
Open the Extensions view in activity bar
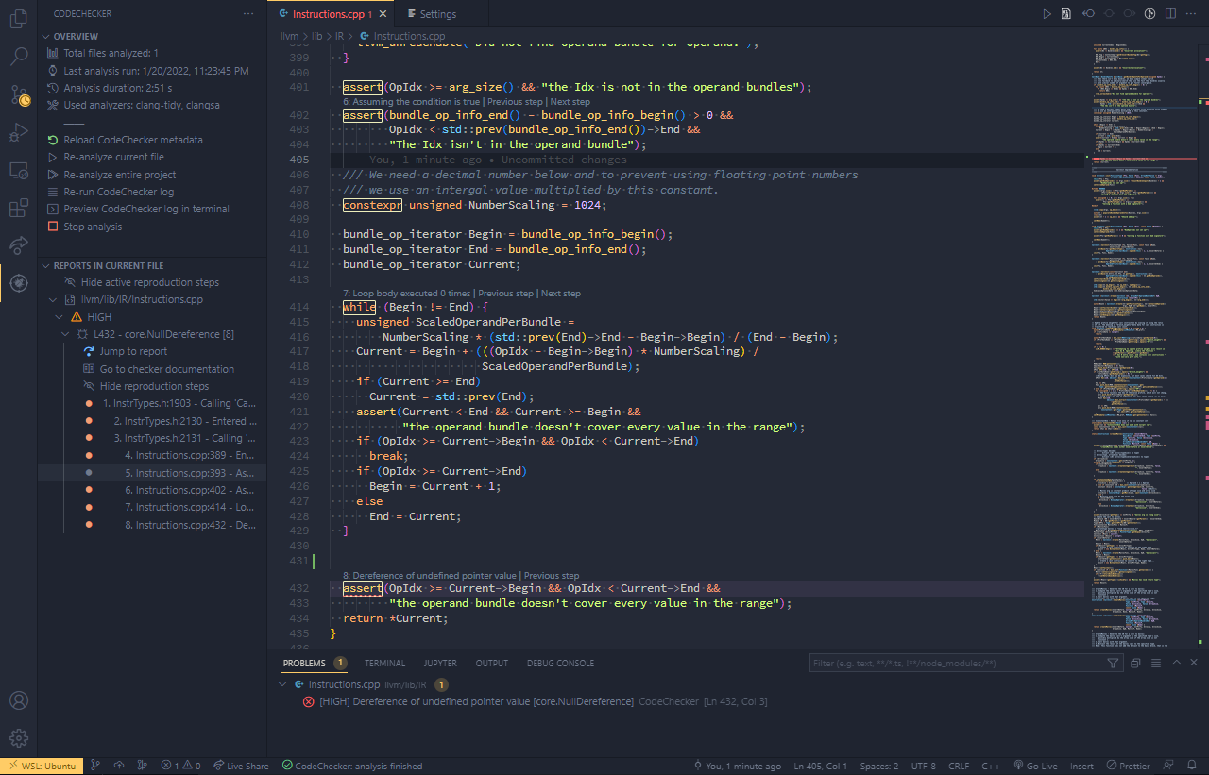pyautogui.click(x=18, y=208)
